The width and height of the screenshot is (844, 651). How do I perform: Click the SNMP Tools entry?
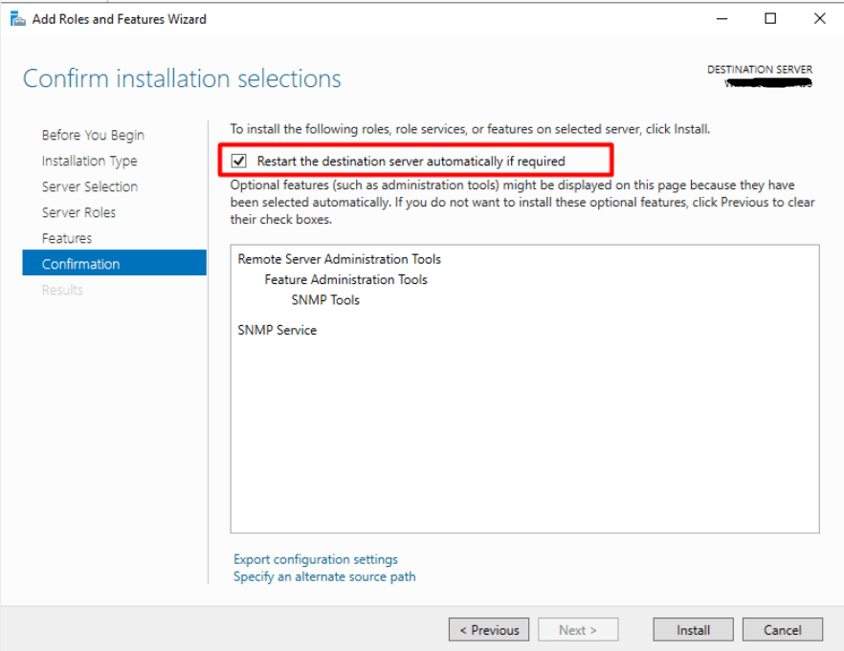click(325, 300)
